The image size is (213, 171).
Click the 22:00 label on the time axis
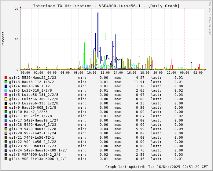tap(171, 73)
